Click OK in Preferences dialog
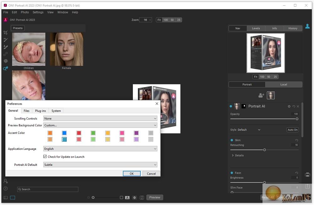The width and height of the screenshot is (314, 205). 132,174
